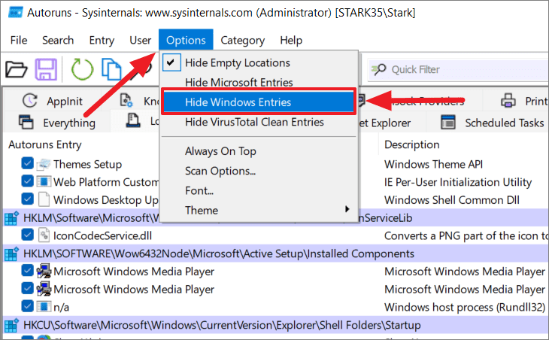Open the Entry menu
Viewport: 549px width, 340px height.
click(102, 41)
